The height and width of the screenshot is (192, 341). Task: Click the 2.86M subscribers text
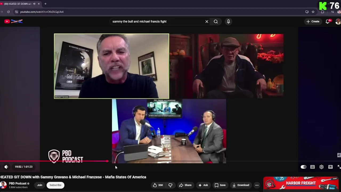point(18,187)
